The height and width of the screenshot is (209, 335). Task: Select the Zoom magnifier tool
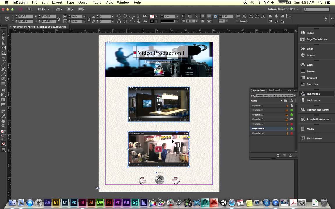pyautogui.click(x=3, y=126)
